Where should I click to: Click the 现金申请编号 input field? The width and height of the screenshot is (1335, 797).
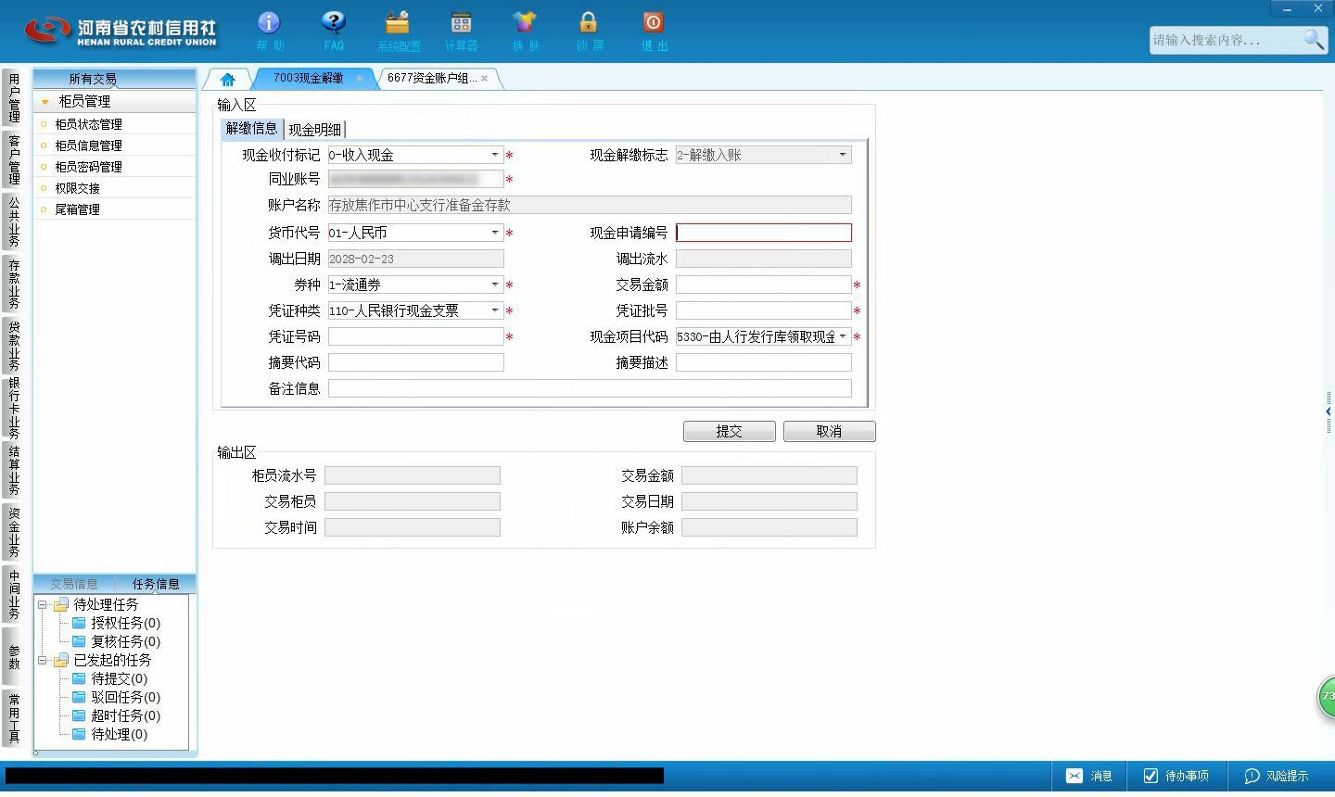(764, 233)
